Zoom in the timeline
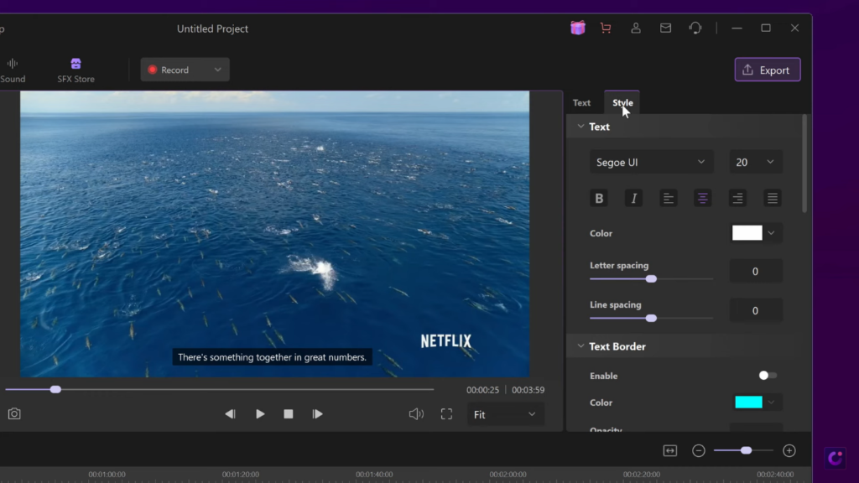This screenshot has width=859, height=483. pos(789,450)
